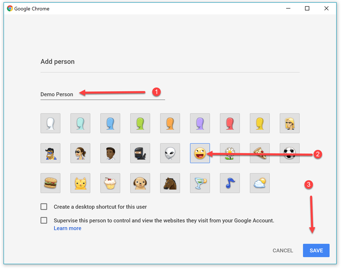This screenshot has width=341, height=270.
Task: Select the green silhouette avatar
Action: [140, 123]
